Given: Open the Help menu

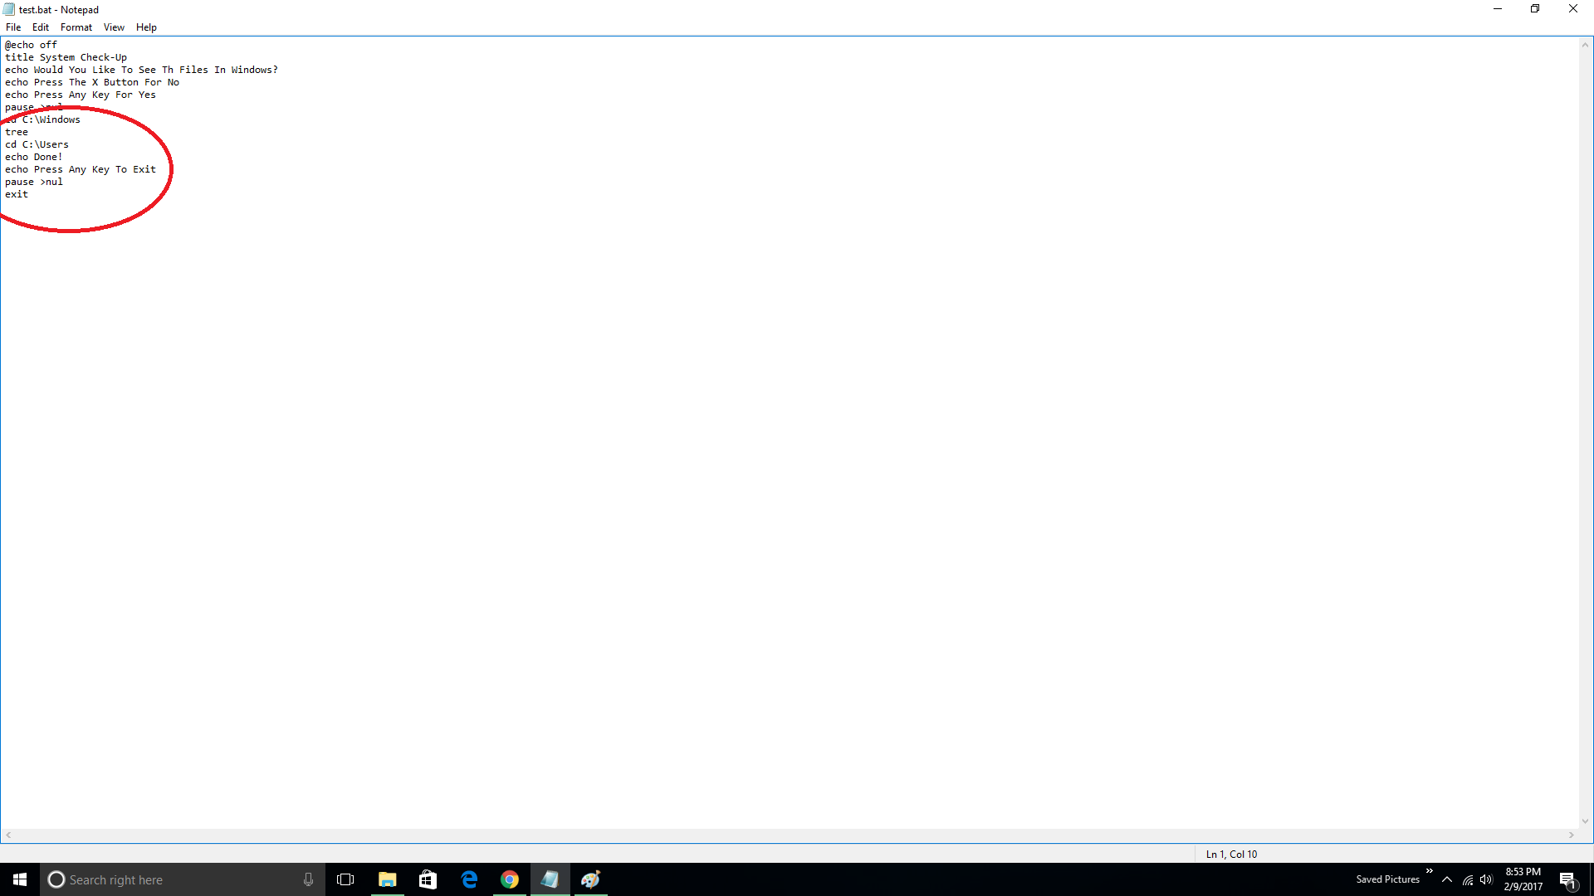Looking at the screenshot, I should click(x=146, y=27).
